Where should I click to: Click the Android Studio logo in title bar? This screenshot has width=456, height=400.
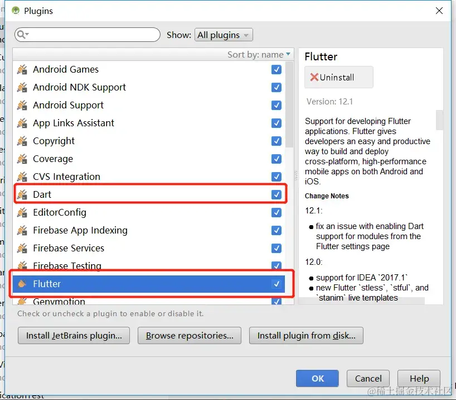click(x=16, y=11)
